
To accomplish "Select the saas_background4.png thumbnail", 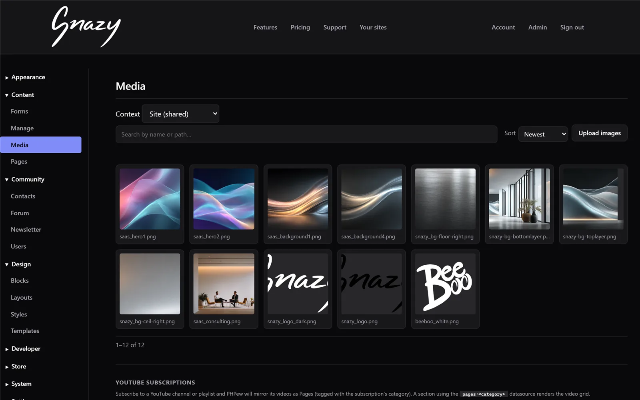I will click(x=372, y=199).
